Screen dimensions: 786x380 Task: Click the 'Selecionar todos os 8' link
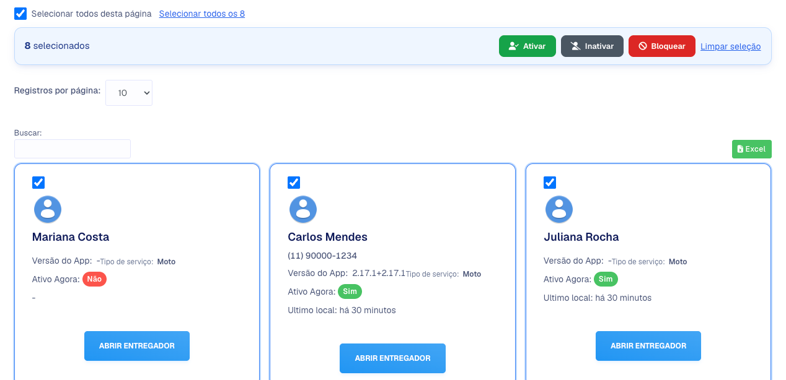[x=202, y=14]
